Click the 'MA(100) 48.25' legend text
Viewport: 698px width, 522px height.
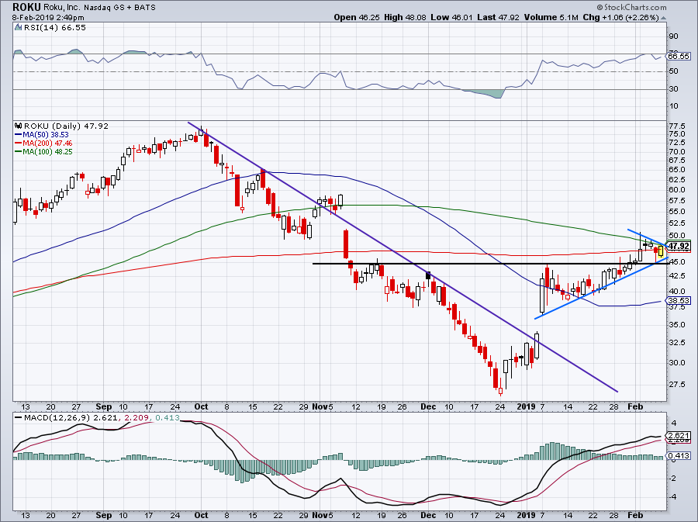click(x=47, y=152)
